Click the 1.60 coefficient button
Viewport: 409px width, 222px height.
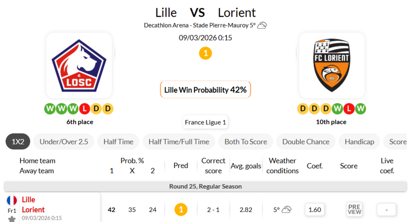(315, 210)
